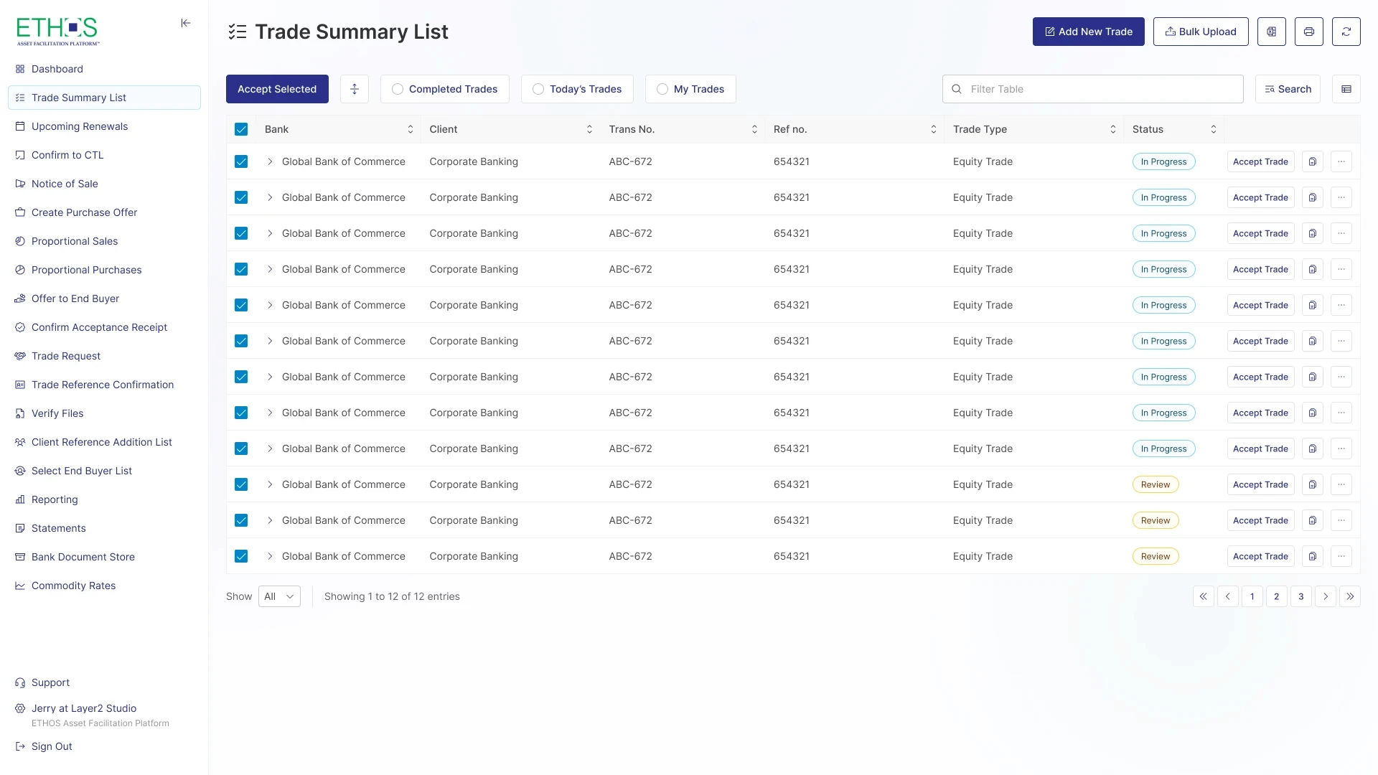The image size is (1378, 775).
Task: Click the refresh icon button
Action: click(x=1346, y=32)
